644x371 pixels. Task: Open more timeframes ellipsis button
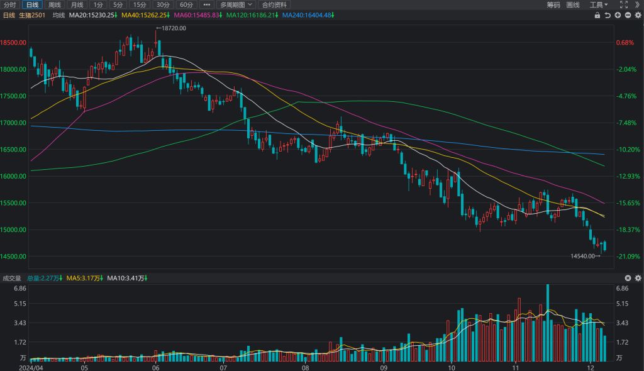pos(206,4)
